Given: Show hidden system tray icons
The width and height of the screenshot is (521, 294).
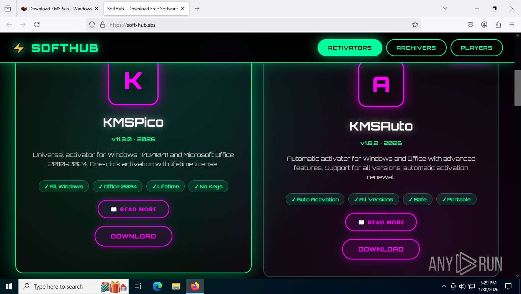Looking at the screenshot, I should click(x=444, y=286).
